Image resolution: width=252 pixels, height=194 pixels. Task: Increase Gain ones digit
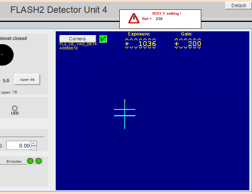(x=199, y=40)
